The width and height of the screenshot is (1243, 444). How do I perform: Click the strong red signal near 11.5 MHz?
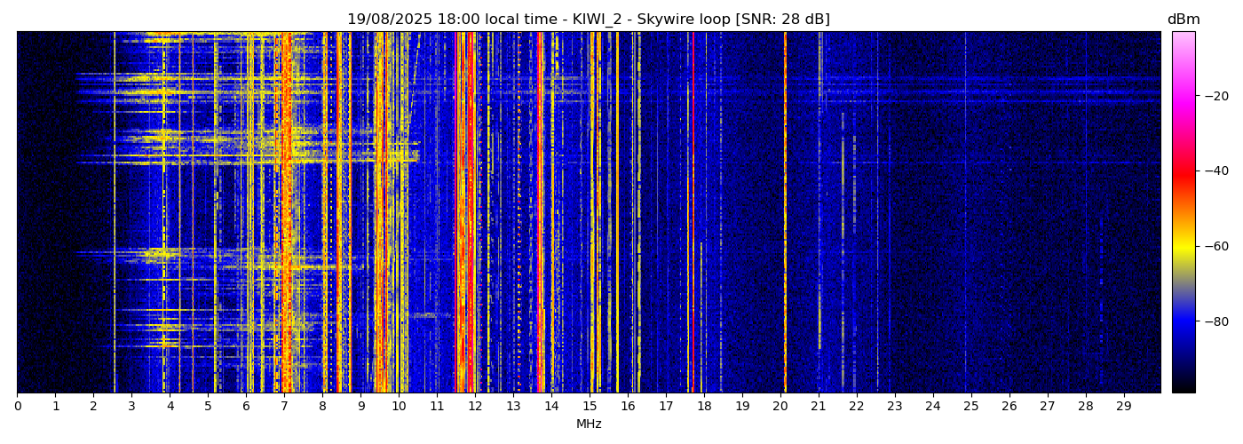click(x=458, y=213)
